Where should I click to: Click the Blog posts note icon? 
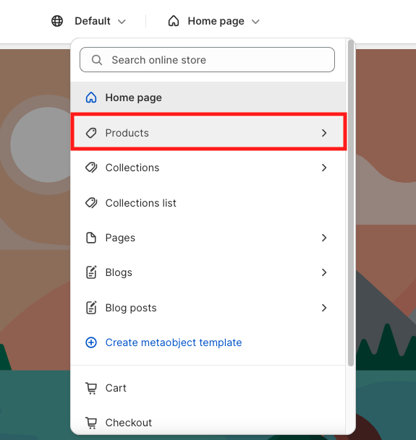(x=91, y=308)
